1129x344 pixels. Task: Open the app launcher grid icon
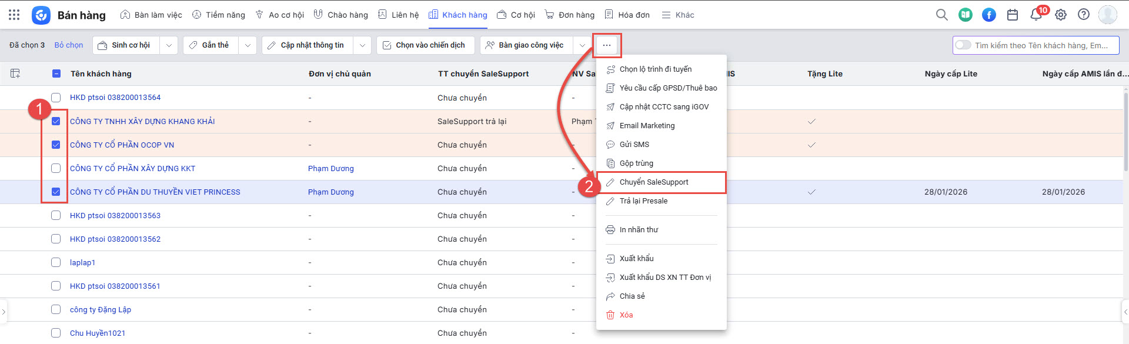click(x=14, y=15)
